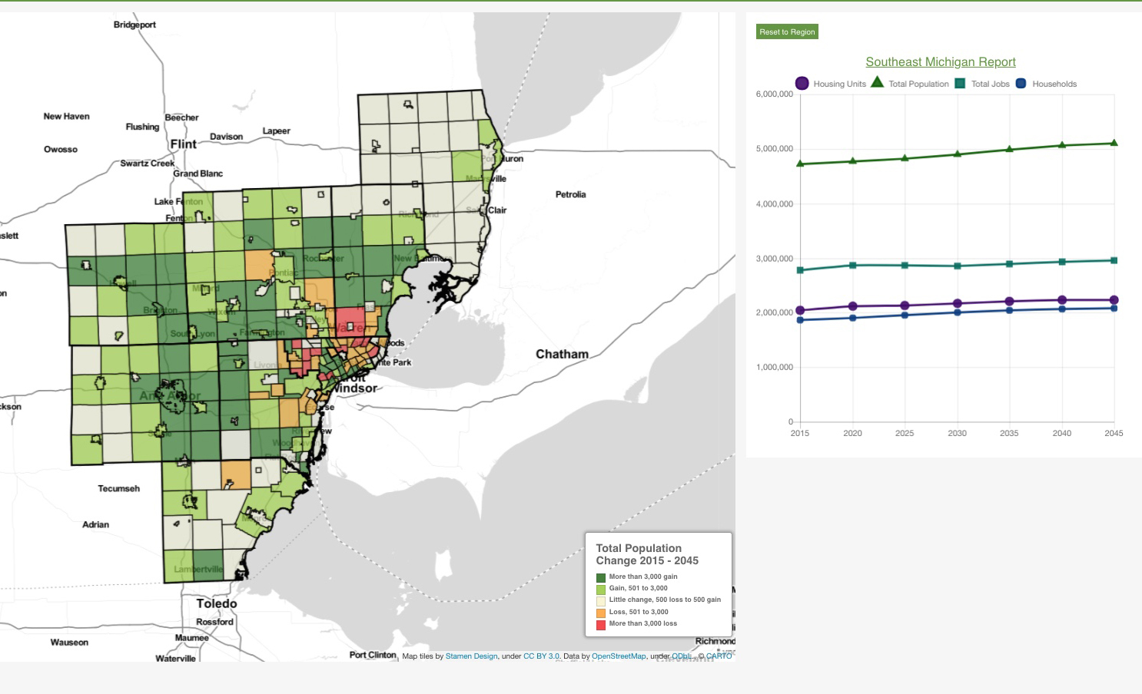Viewport: 1142px width, 694px height.
Task: Select the Housing Units 2045 circle data point
Action: click(x=1114, y=300)
